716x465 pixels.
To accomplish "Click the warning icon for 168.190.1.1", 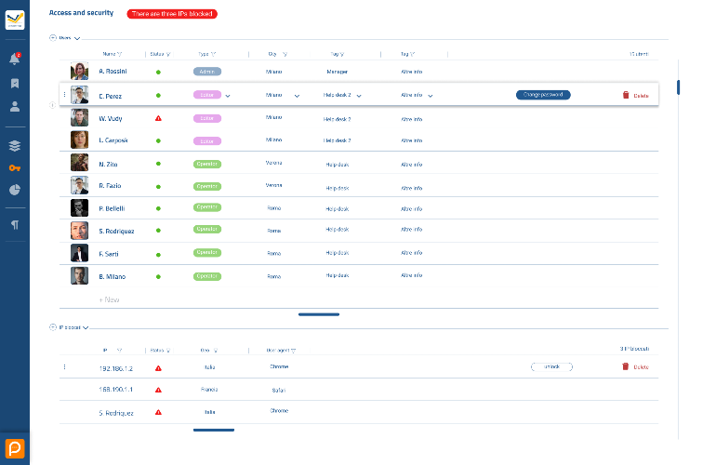I will click(x=158, y=390).
